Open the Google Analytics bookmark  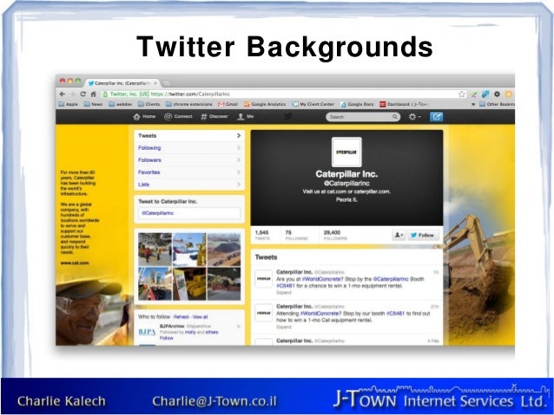point(265,104)
